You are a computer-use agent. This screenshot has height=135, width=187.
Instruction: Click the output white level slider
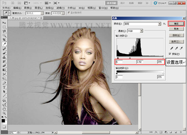pyautogui.click(x=163, y=74)
